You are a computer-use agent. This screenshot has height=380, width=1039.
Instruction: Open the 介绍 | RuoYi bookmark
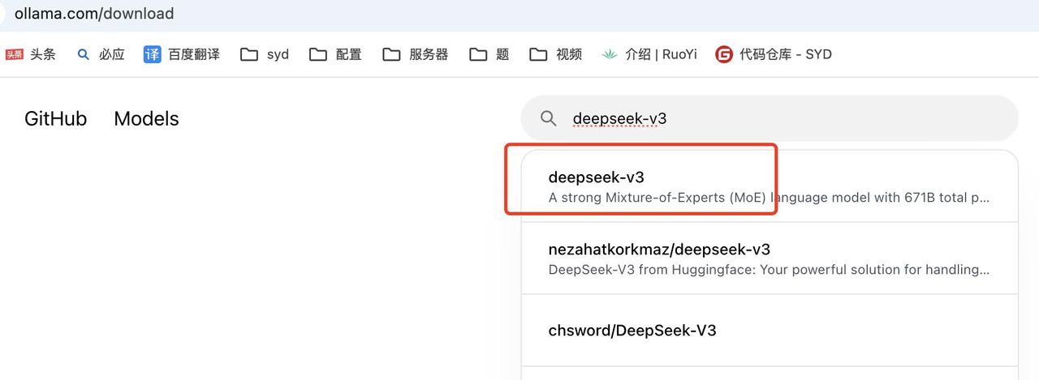click(x=649, y=54)
